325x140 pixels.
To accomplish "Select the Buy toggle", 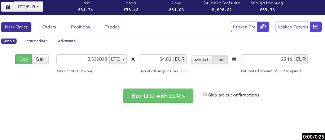I will [24, 59].
